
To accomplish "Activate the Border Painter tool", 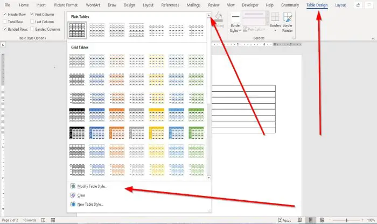I will tap(287, 23).
